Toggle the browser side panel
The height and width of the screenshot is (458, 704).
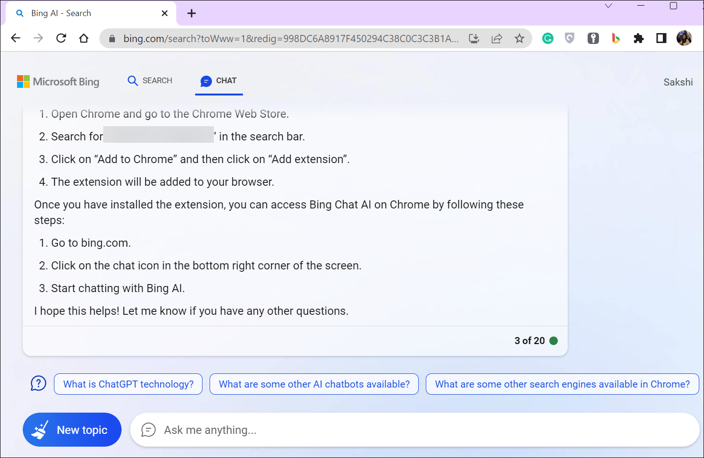pyautogui.click(x=661, y=39)
